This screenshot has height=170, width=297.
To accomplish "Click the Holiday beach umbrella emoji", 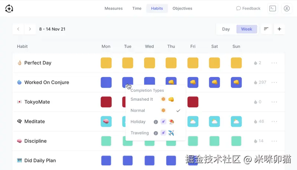I will coord(171,121).
